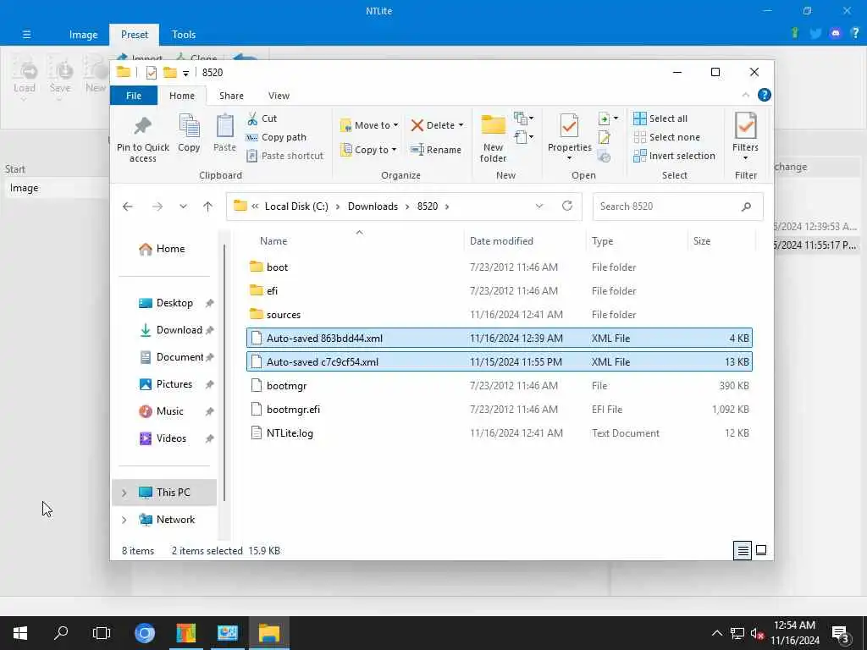The height and width of the screenshot is (650, 867).
Task: Open address bar history dropdown
Action: click(x=539, y=207)
